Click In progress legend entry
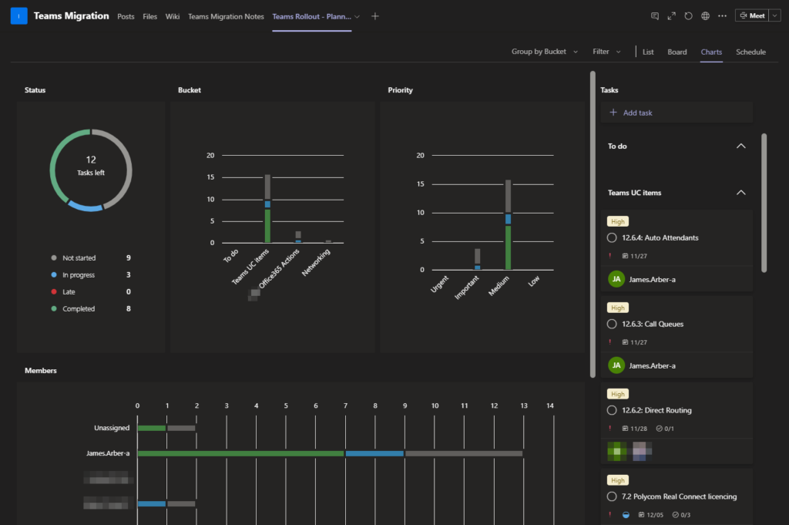 coord(91,274)
